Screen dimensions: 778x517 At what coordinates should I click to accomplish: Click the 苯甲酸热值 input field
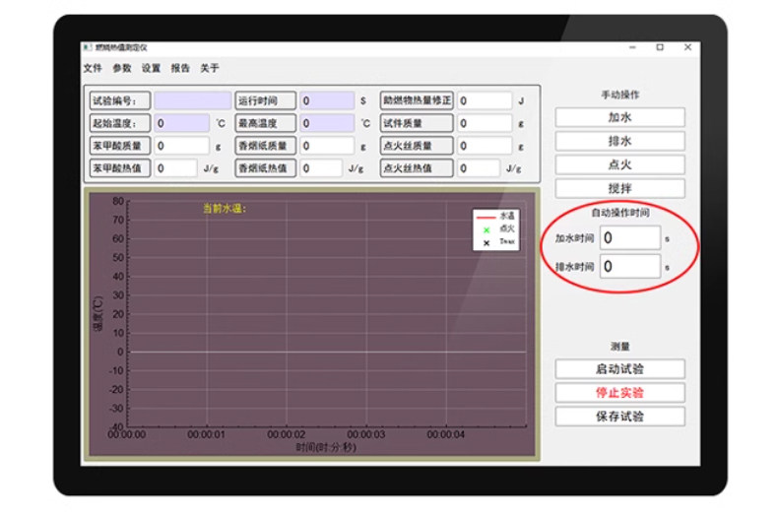[175, 168]
